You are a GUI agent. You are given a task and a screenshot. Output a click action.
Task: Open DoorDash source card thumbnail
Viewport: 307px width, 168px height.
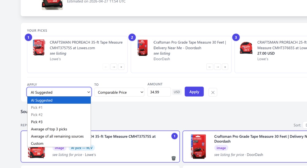click(x=198, y=146)
